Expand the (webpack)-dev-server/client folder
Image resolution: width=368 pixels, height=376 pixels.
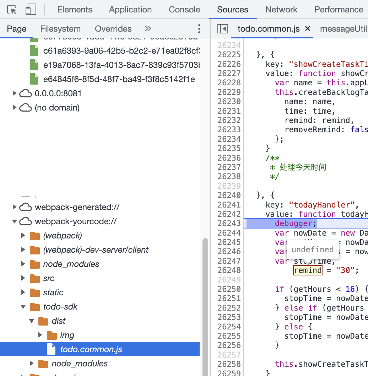[x=23, y=249]
